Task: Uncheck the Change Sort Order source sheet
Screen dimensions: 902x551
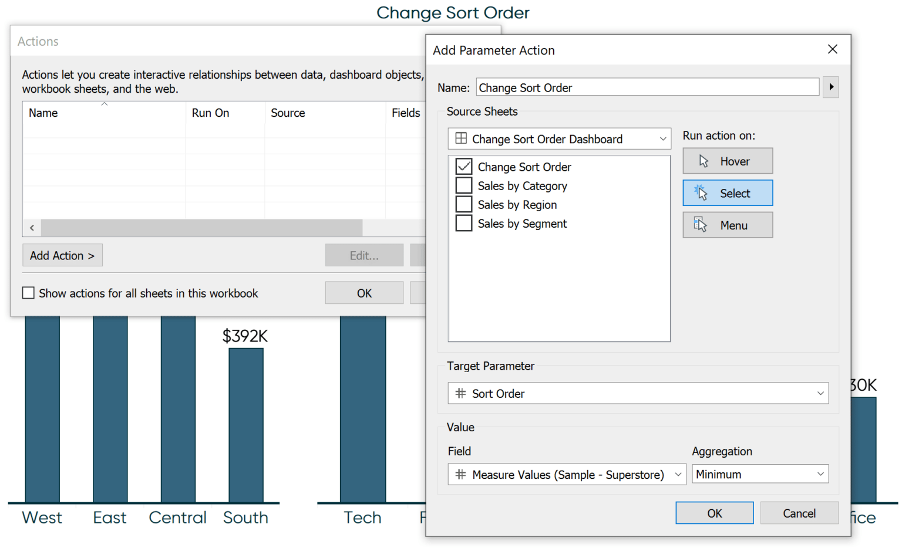Action: (x=464, y=167)
